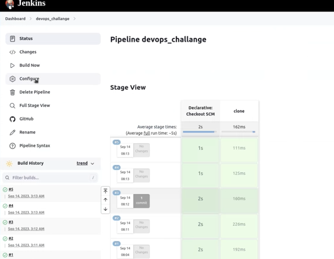
Task: Click the success check icon for build #1
Action: click(5, 255)
